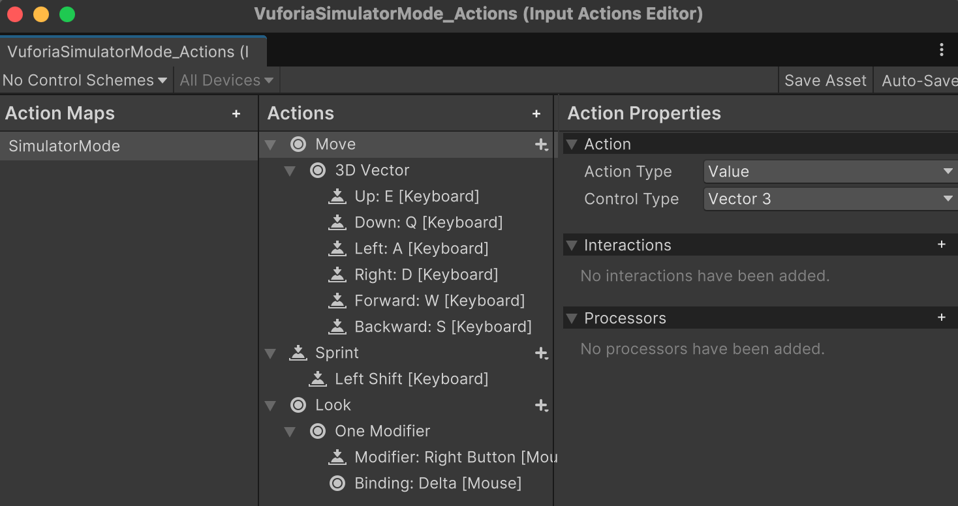Add binding to Look action
Screen dimensions: 958x506
(541, 406)
